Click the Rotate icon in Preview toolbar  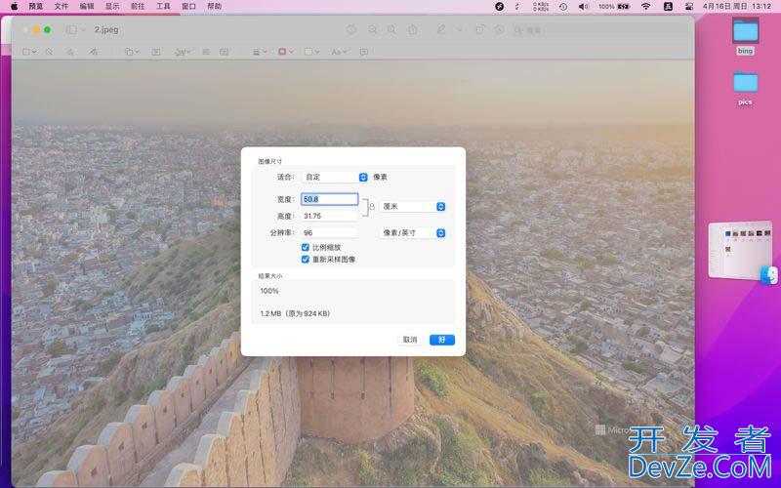point(479,30)
